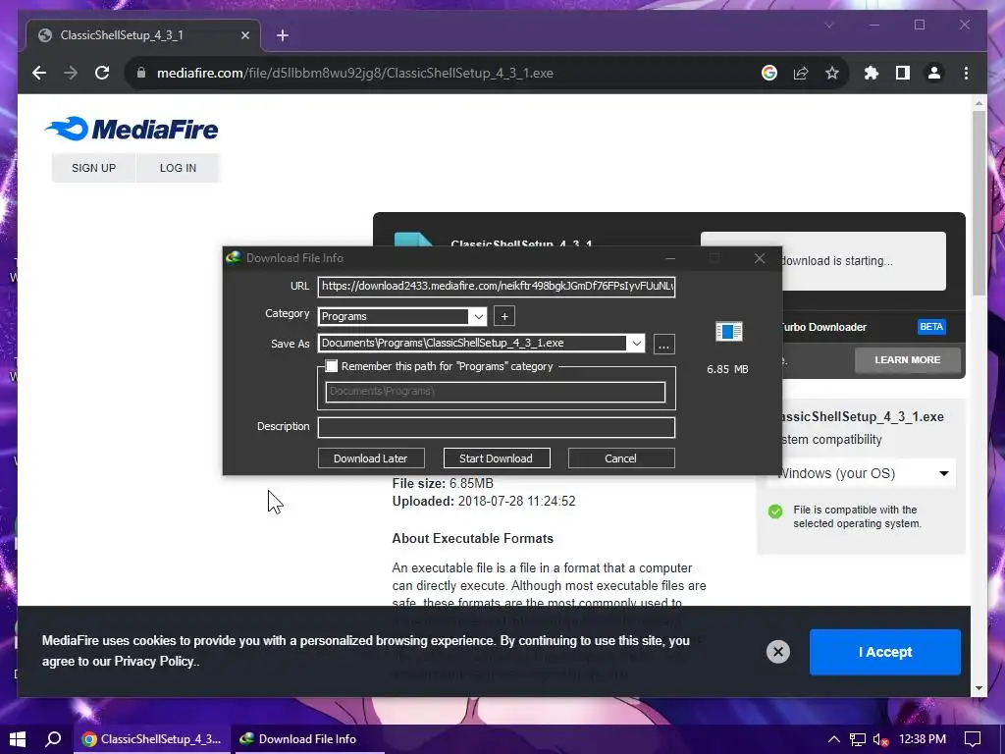This screenshot has height=754, width=1005.
Task: Click the Download File Info title icon
Action: [x=234, y=258]
